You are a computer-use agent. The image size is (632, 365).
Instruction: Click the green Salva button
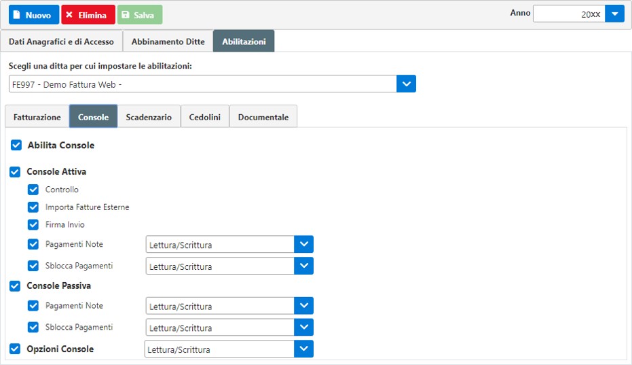[140, 15]
